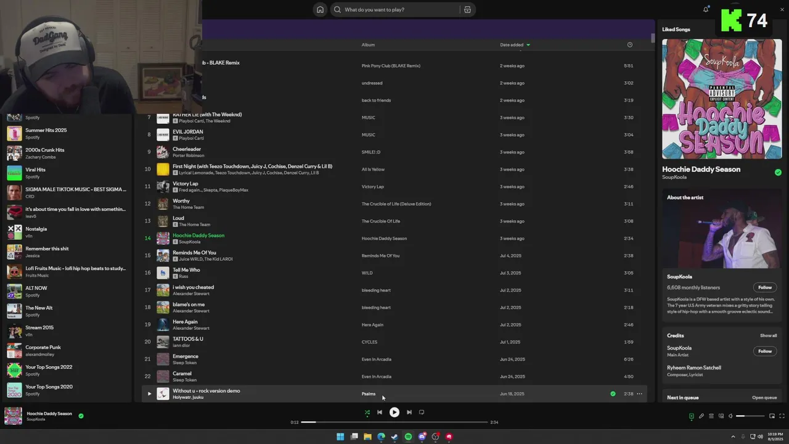789x444 pixels.
Task: Open the Browse icon in the search bar
Action: pos(467,9)
